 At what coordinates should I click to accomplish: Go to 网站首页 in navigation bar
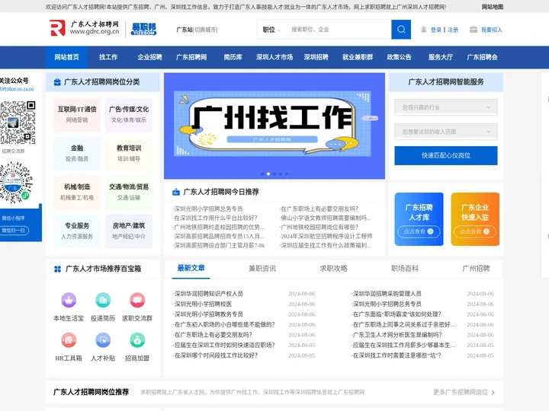tap(66, 57)
